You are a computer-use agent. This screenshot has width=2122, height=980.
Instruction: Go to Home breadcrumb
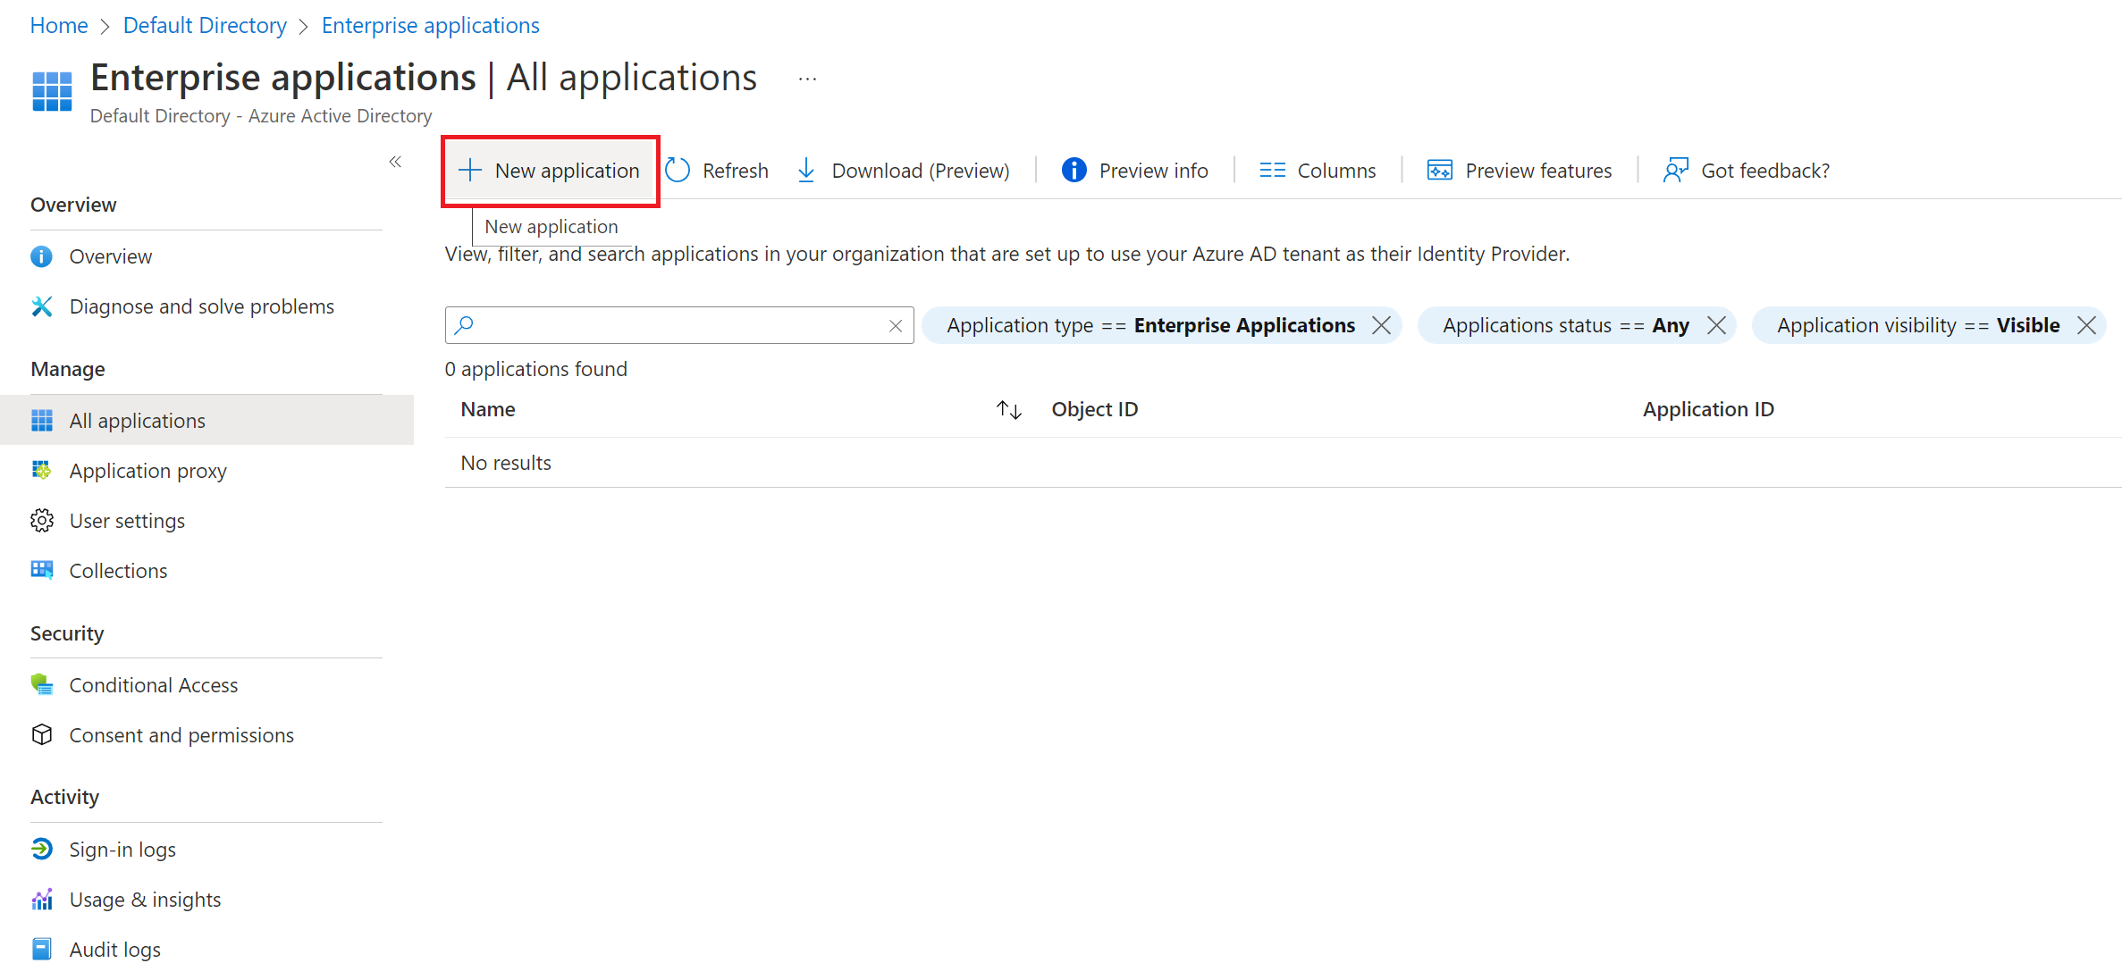tap(59, 25)
